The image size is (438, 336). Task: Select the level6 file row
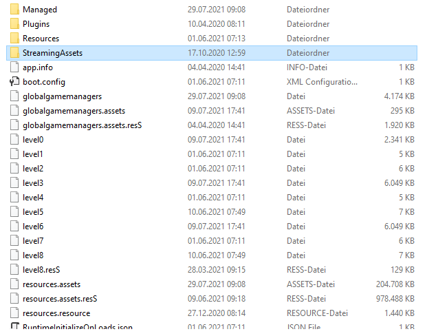(x=33, y=227)
